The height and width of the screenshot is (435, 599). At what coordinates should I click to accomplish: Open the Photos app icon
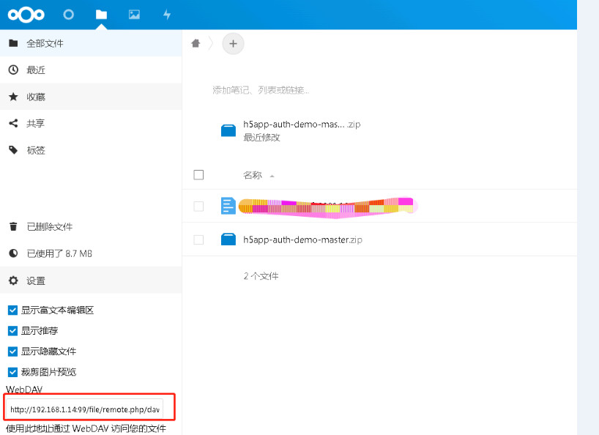(133, 14)
